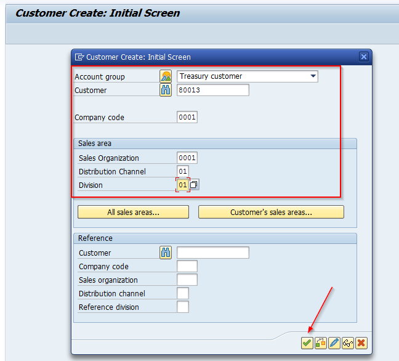Open Reference Customer search binoculars icon
The height and width of the screenshot is (361, 399).
(166, 253)
